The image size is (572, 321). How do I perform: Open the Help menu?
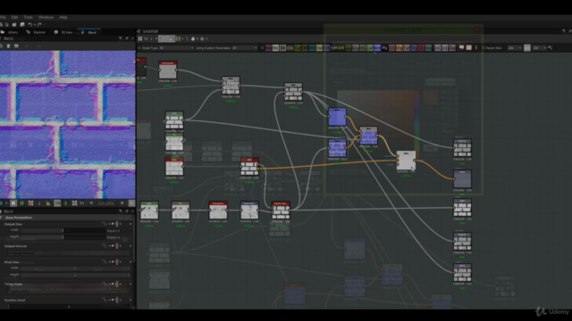pyautogui.click(x=63, y=17)
